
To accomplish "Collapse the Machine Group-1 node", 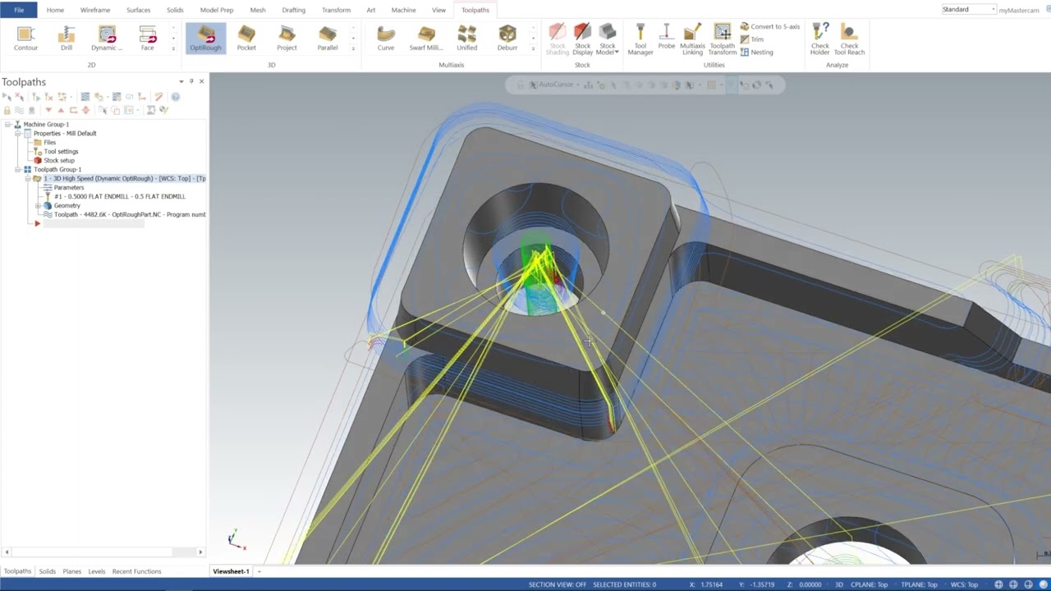I will click(x=7, y=125).
